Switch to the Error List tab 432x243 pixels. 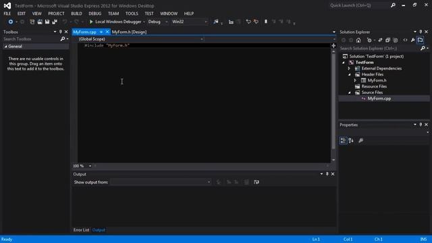click(x=81, y=230)
